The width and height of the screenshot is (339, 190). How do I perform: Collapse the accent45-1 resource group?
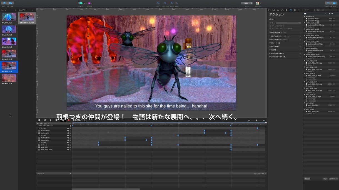pyautogui.click(x=305, y=17)
